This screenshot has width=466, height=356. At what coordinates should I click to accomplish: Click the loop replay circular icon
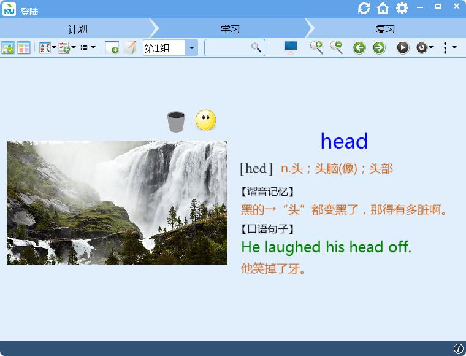coord(422,48)
